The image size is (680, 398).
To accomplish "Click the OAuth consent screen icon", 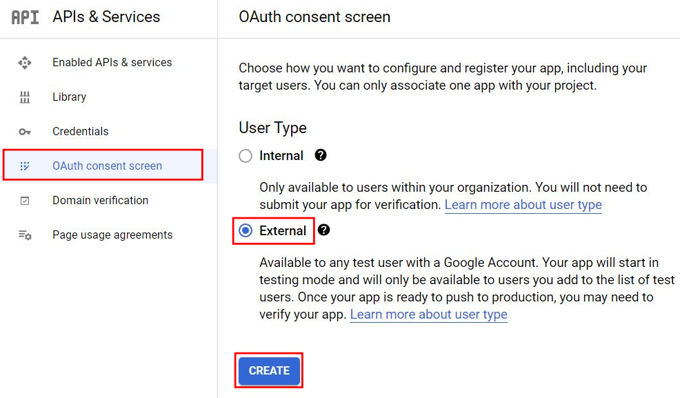I will tap(25, 166).
